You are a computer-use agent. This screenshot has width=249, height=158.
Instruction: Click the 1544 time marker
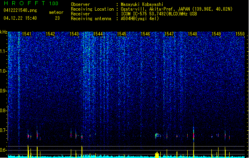98,34
